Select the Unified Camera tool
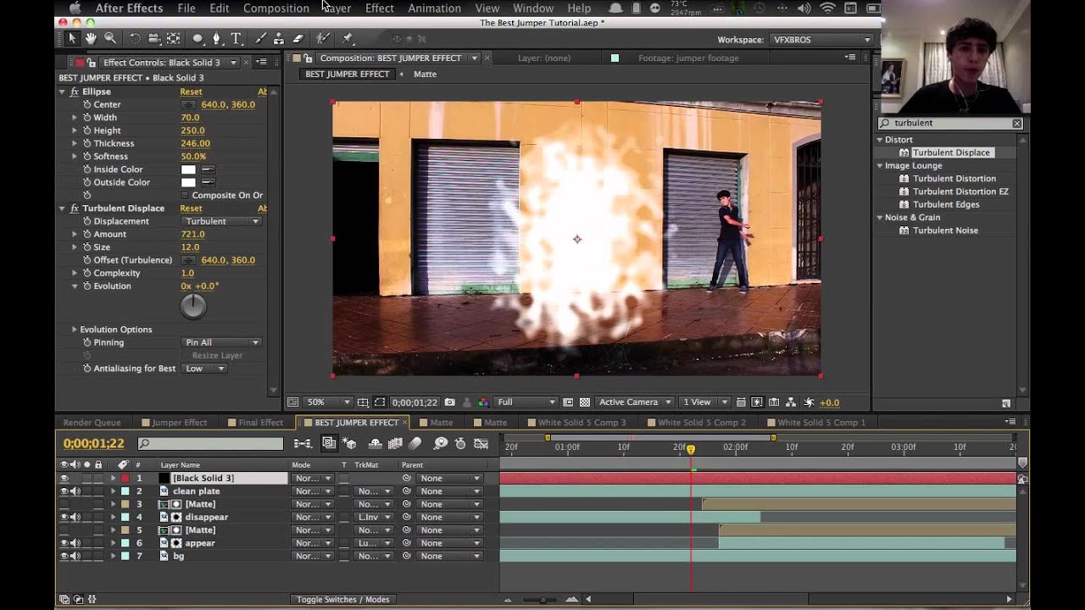Viewport: 1085px width, 610px height. (154, 39)
